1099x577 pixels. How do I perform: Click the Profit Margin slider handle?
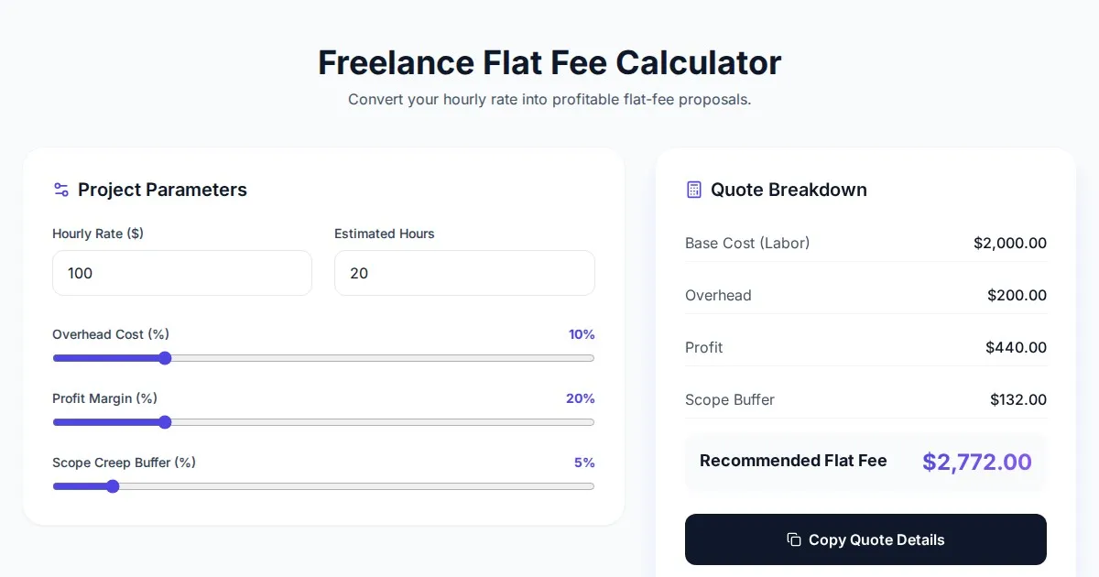click(165, 422)
